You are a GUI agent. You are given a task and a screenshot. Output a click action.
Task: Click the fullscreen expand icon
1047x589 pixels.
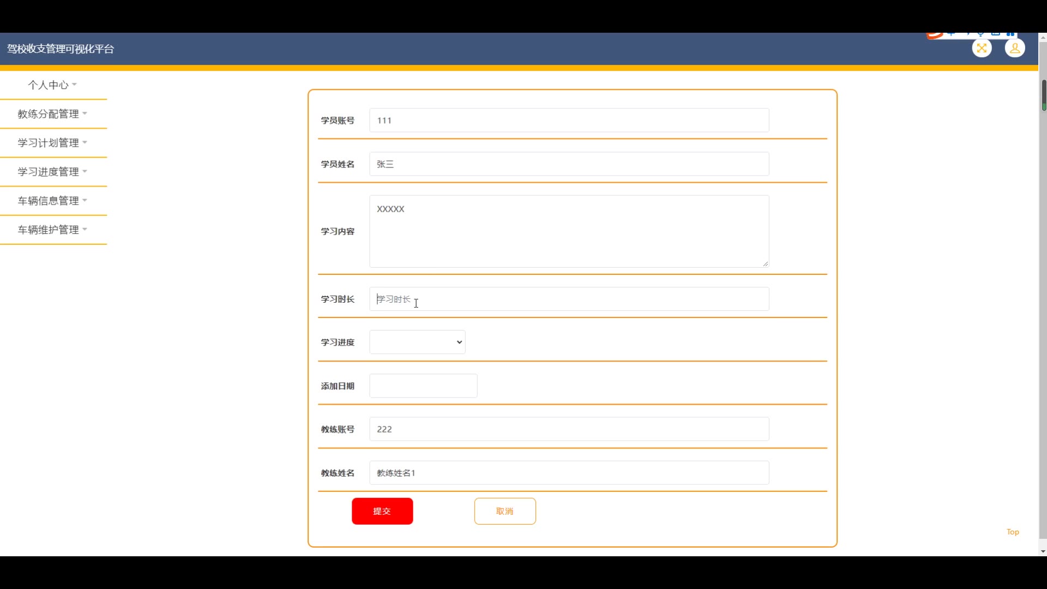click(982, 49)
